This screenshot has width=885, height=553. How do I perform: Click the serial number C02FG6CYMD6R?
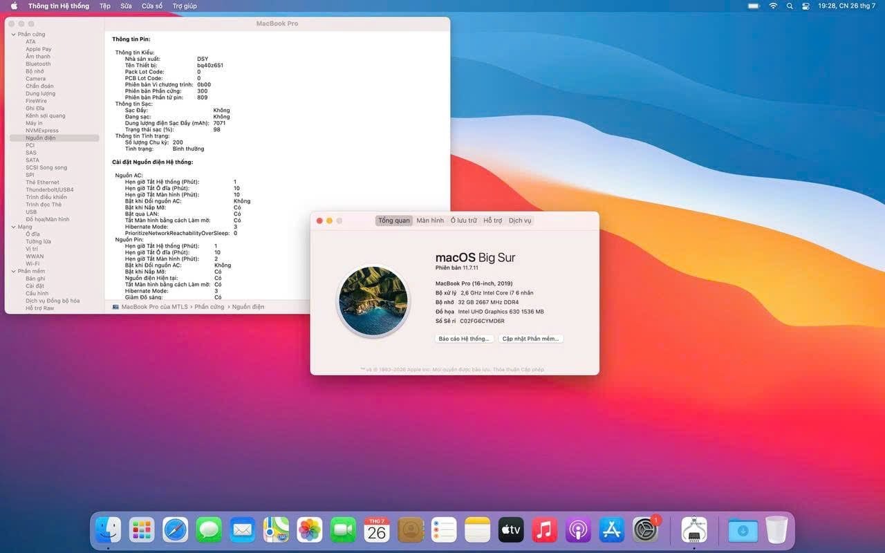[x=483, y=321]
